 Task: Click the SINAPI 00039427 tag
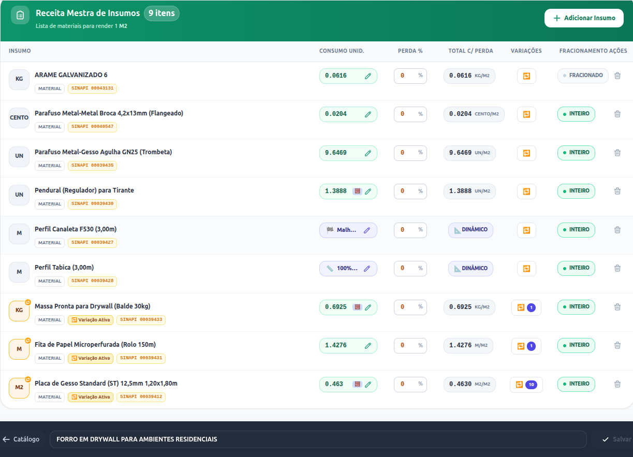point(92,243)
